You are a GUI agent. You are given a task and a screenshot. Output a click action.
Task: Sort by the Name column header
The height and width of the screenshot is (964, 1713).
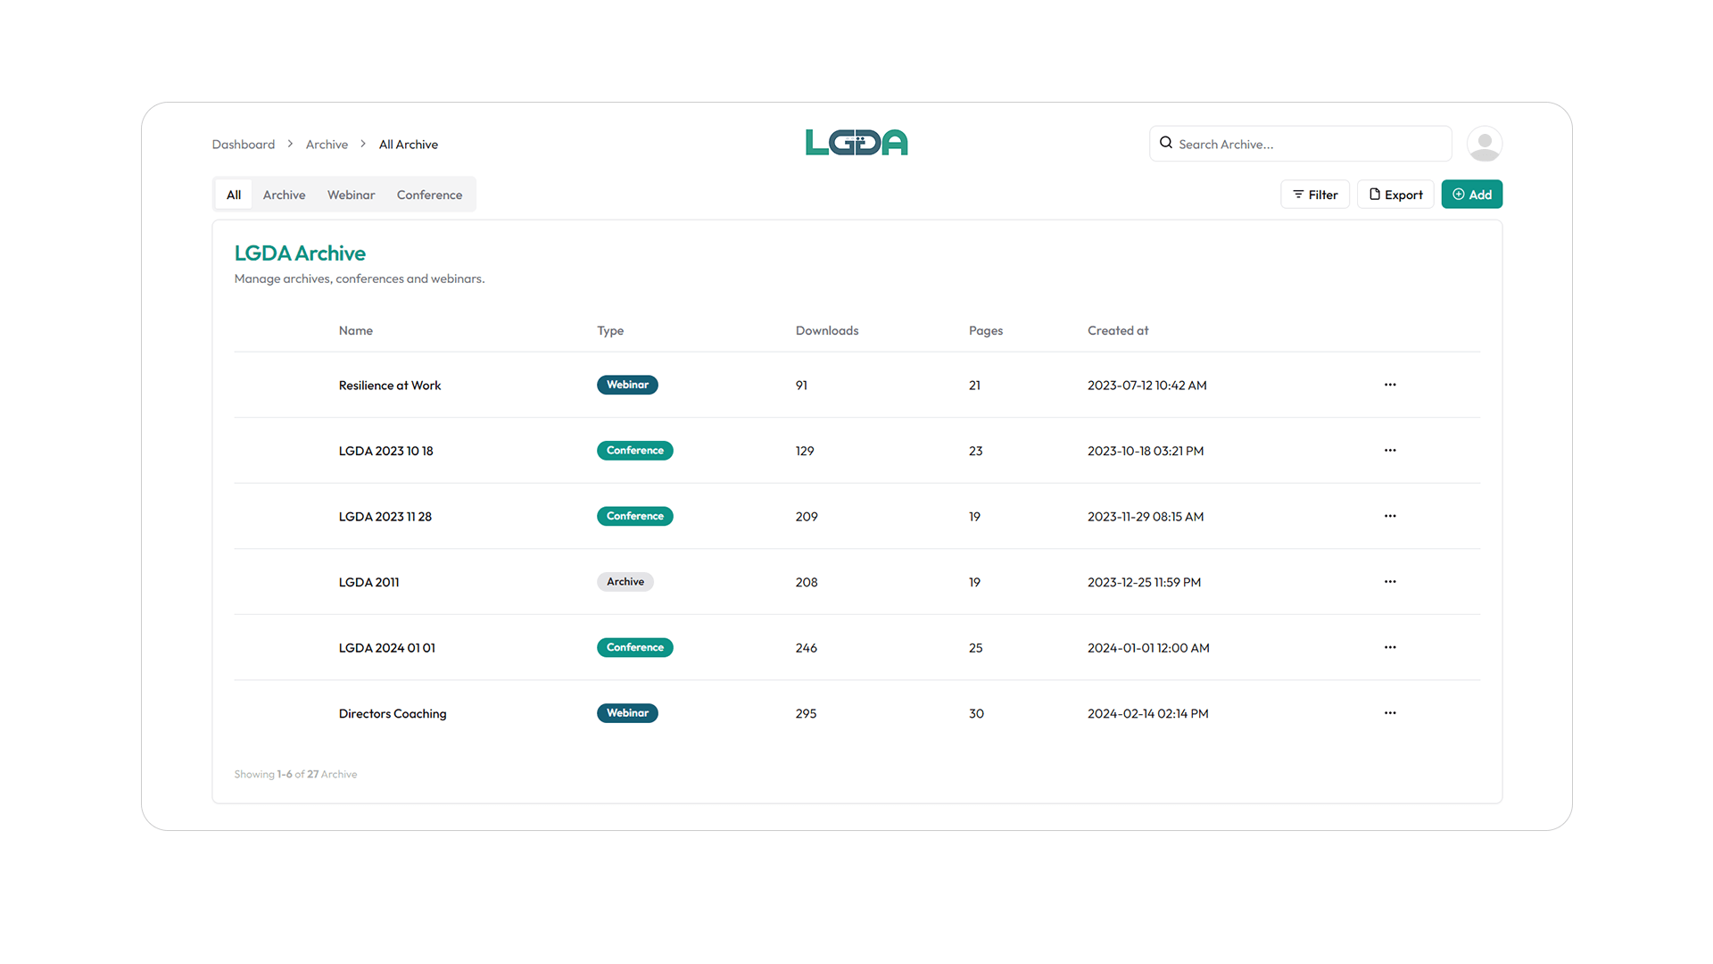tap(356, 330)
